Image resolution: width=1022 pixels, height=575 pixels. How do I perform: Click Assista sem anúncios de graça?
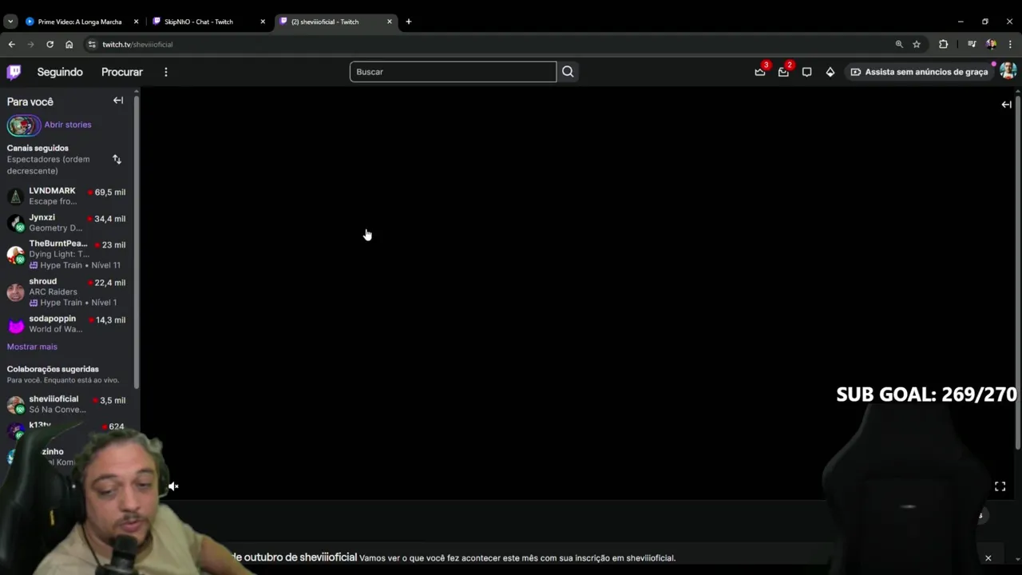click(919, 72)
